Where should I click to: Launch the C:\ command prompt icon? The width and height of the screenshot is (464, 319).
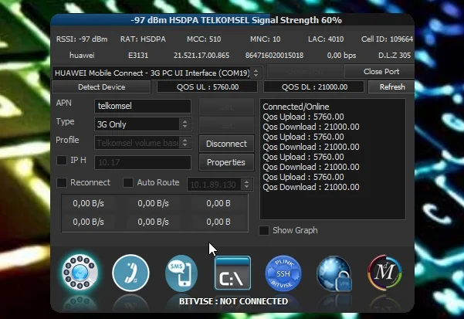pyautogui.click(x=232, y=273)
